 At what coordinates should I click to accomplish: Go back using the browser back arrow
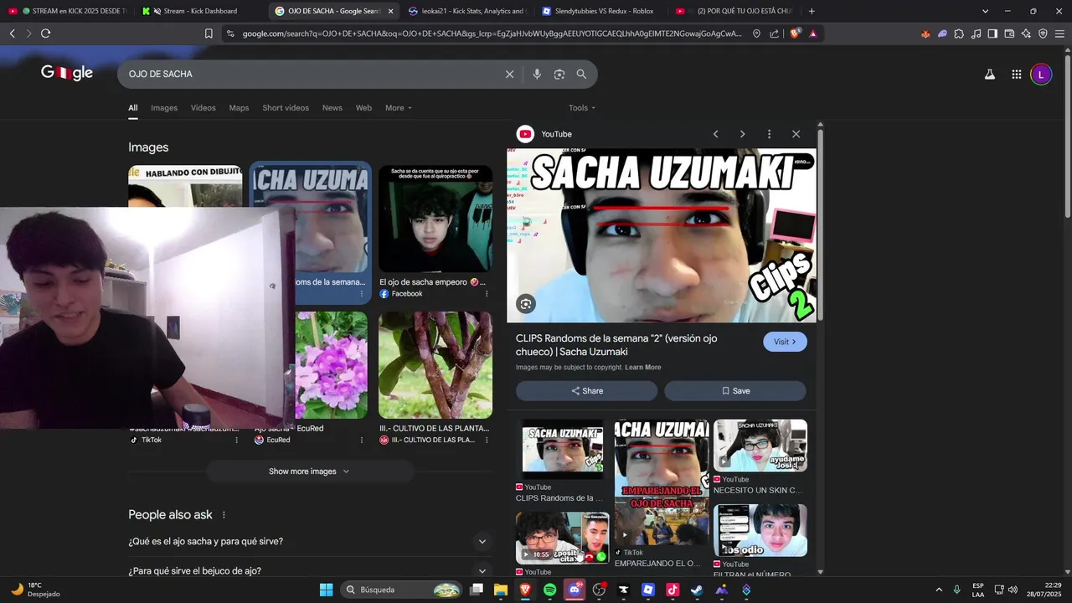click(x=12, y=33)
